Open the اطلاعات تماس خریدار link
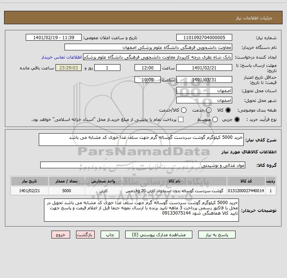Screen dimensions: 287x278 [61, 57]
